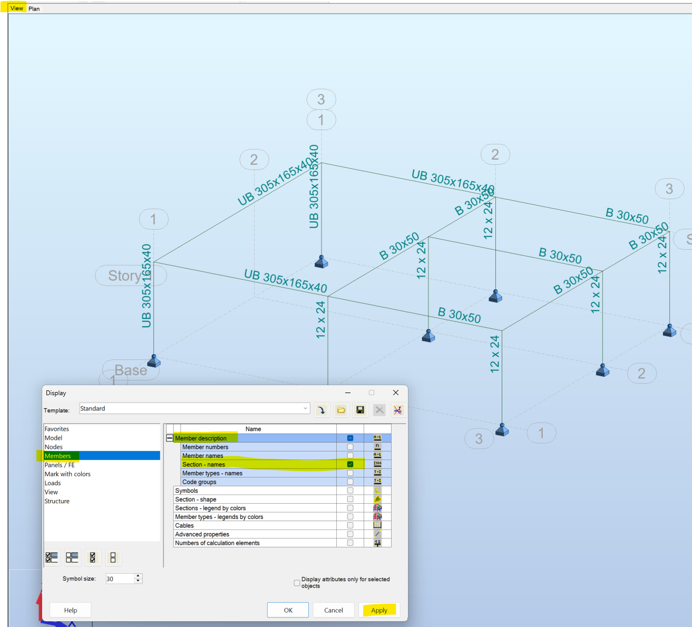Select Model in the category list
Viewport: 692px width, 627px height.
(53, 438)
